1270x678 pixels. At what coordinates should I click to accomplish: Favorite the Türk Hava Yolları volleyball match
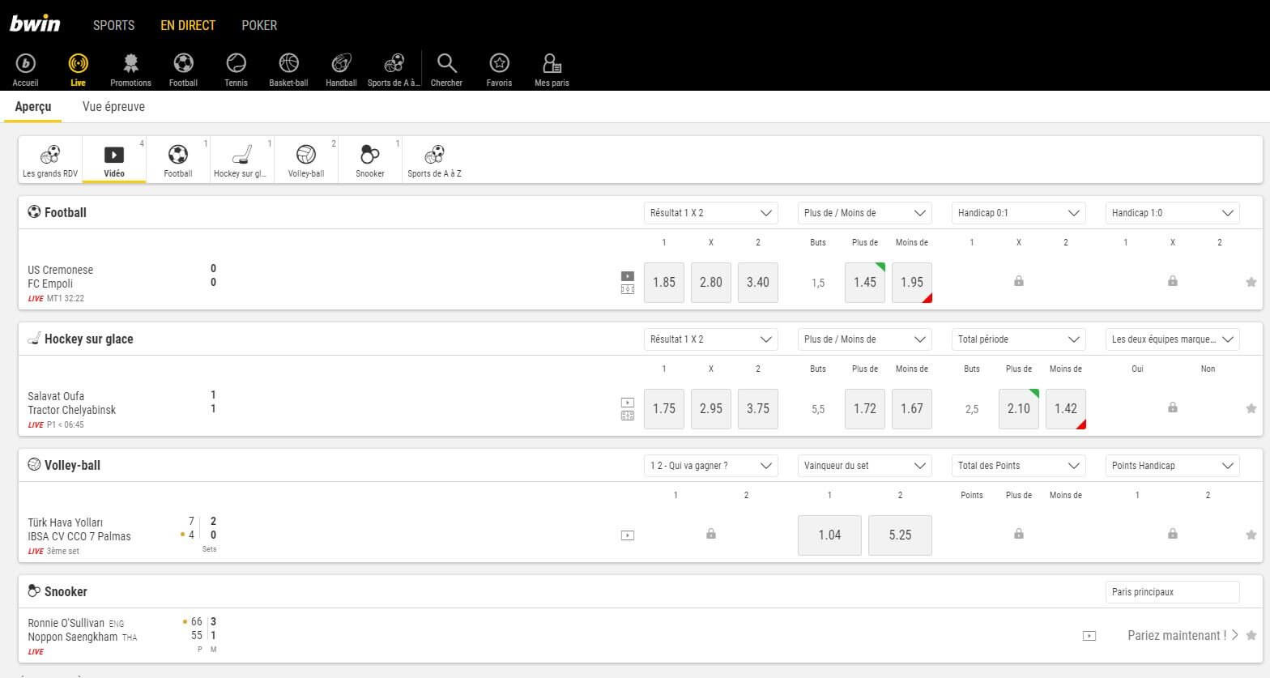(x=1251, y=535)
